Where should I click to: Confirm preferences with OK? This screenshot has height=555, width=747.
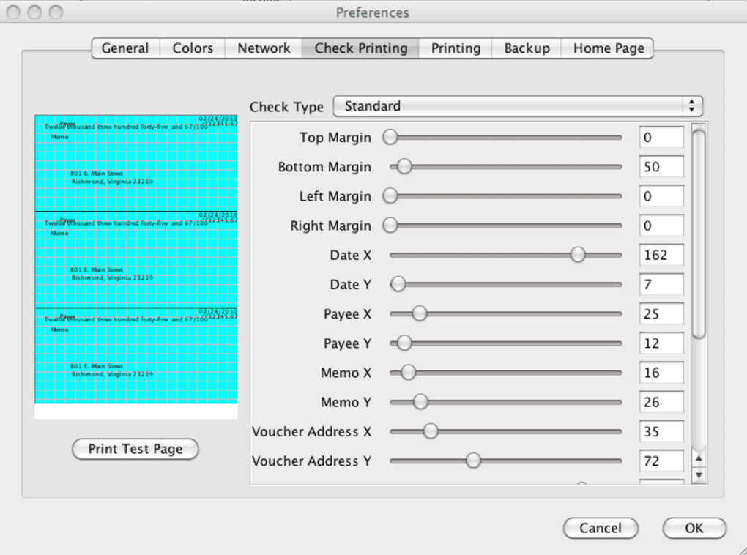tap(694, 528)
